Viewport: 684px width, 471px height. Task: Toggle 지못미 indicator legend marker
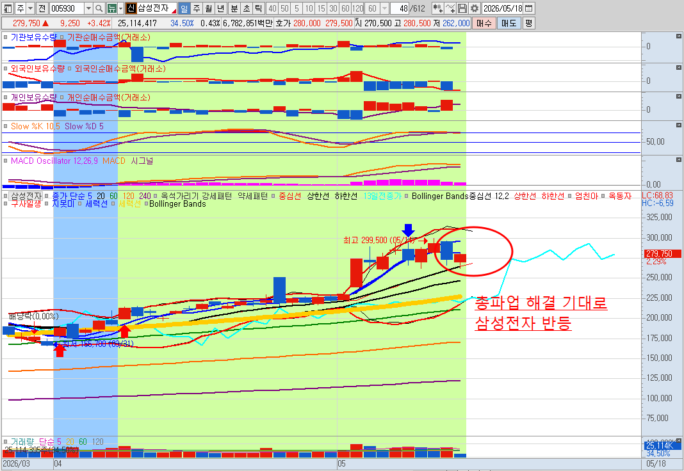(47, 204)
